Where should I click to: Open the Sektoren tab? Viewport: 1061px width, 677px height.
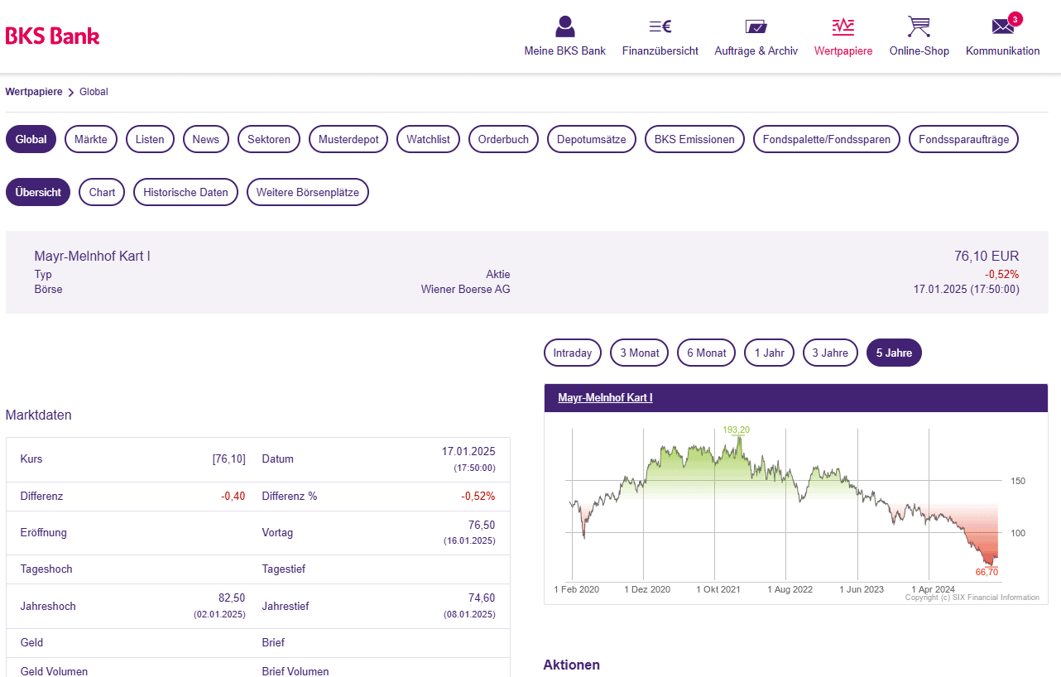point(269,139)
